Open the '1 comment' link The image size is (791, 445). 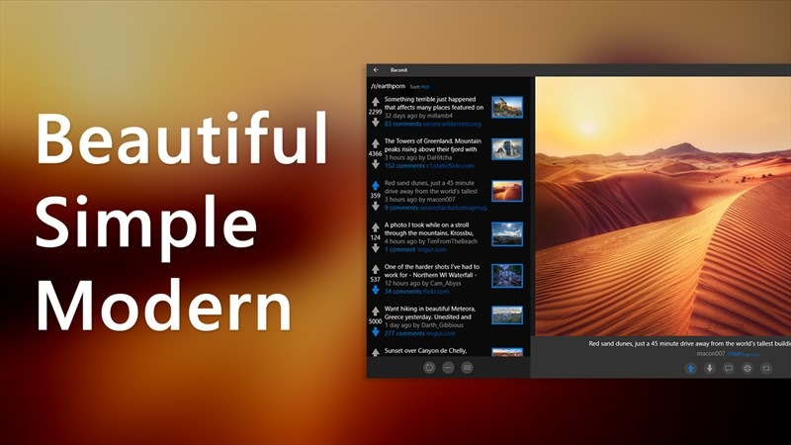pyautogui.click(x=400, y=249)
